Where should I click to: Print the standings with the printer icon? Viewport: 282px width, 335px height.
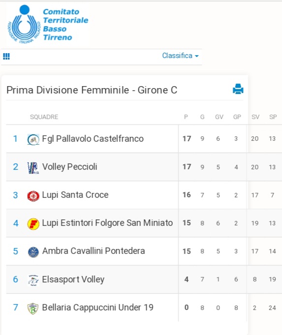coord(238,89)
